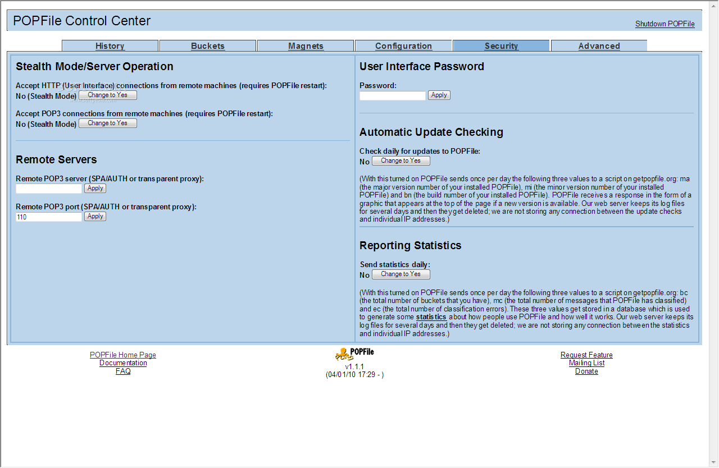719x468 pixels.
Task: Go to the Magnets tab
Action: (x=306, y=46)
